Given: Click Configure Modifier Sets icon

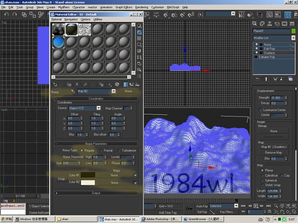Looking at the screenshot, I should pos(290,79).
